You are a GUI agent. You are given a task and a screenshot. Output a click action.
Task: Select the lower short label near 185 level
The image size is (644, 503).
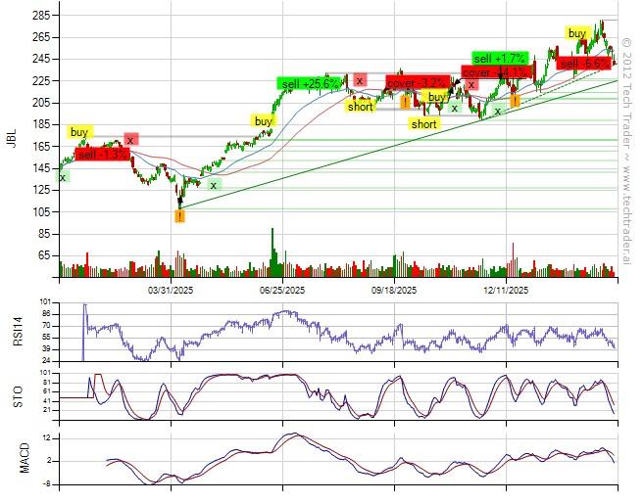[x=424, y=124]
